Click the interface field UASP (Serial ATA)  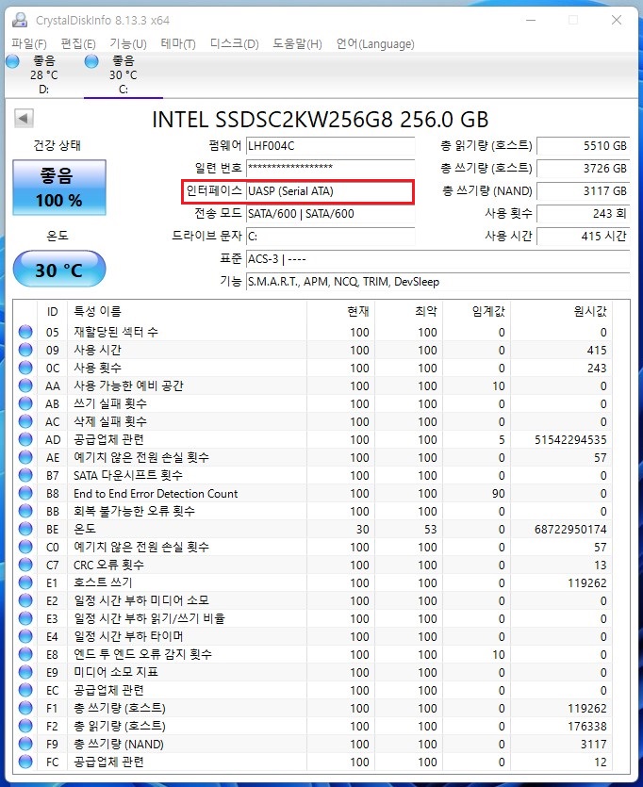[x=330, y=191]
